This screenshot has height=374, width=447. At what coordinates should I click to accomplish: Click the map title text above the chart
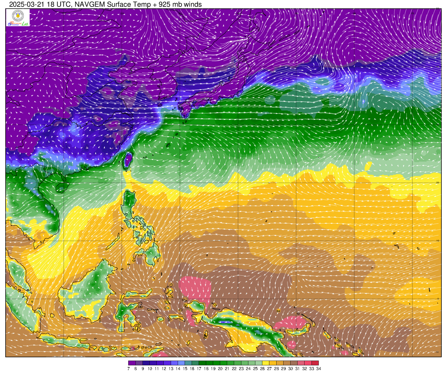coord(105,4)
